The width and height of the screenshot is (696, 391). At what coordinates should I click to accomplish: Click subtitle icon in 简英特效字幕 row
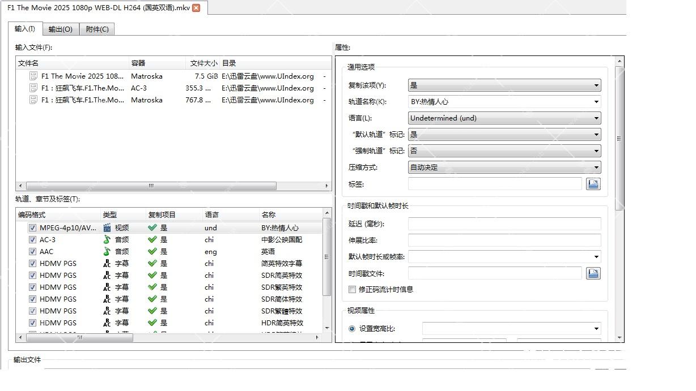107,264
